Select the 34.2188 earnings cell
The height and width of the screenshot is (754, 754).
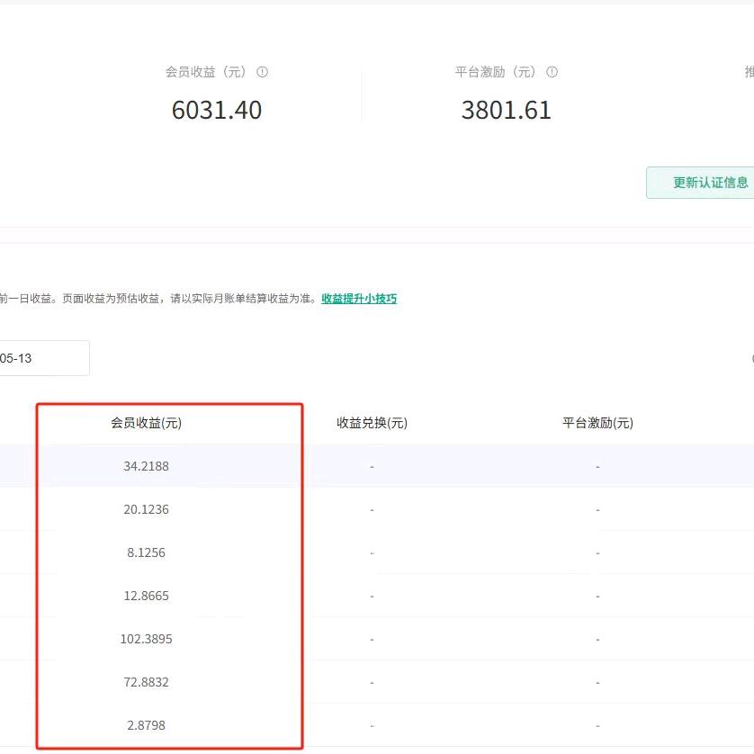(x=146, y=466)
